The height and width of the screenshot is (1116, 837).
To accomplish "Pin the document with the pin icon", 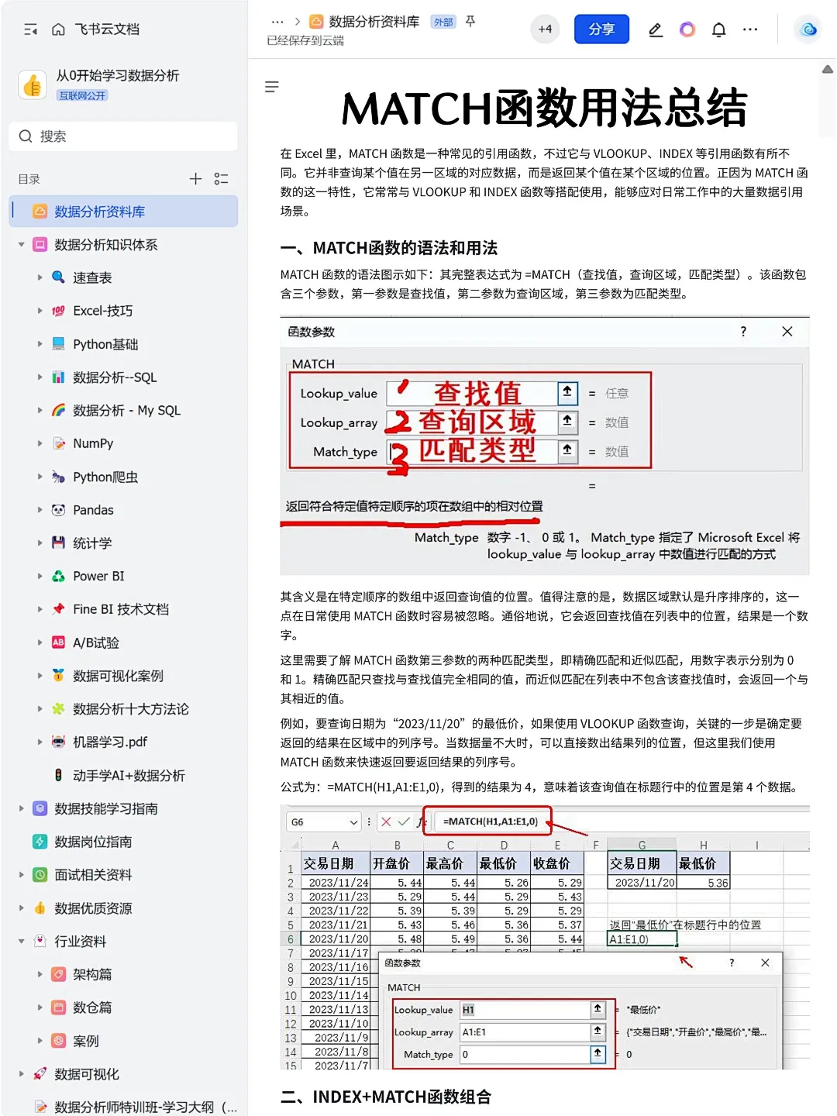I will pos(470,22).
